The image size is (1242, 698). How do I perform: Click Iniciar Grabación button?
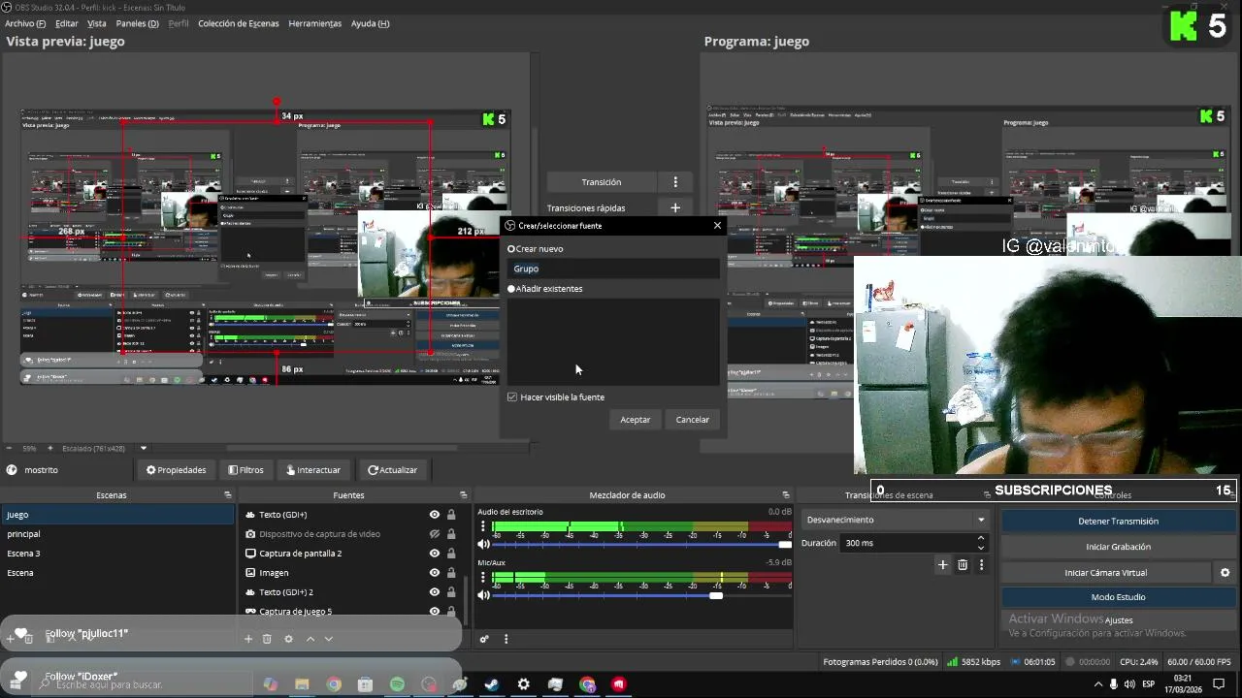tap(1118, 547)
